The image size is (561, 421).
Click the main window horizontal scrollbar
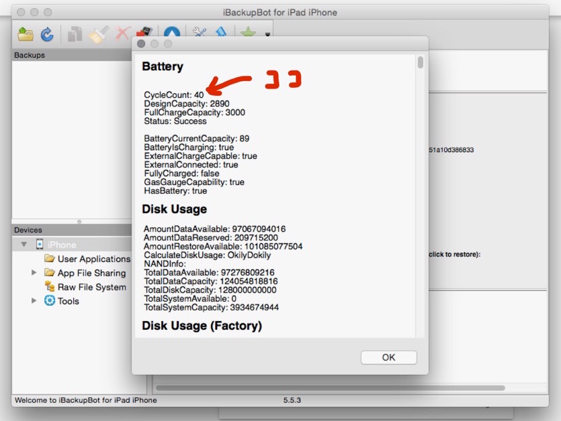click(331, 387)
